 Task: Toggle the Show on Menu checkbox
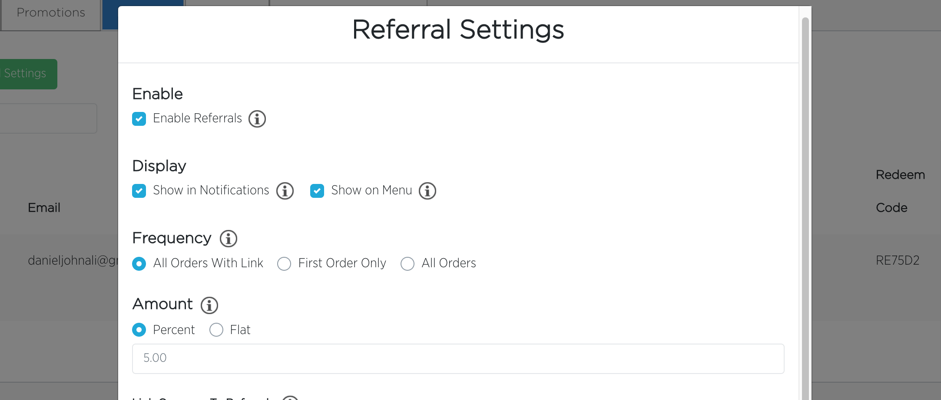[317, 191]
